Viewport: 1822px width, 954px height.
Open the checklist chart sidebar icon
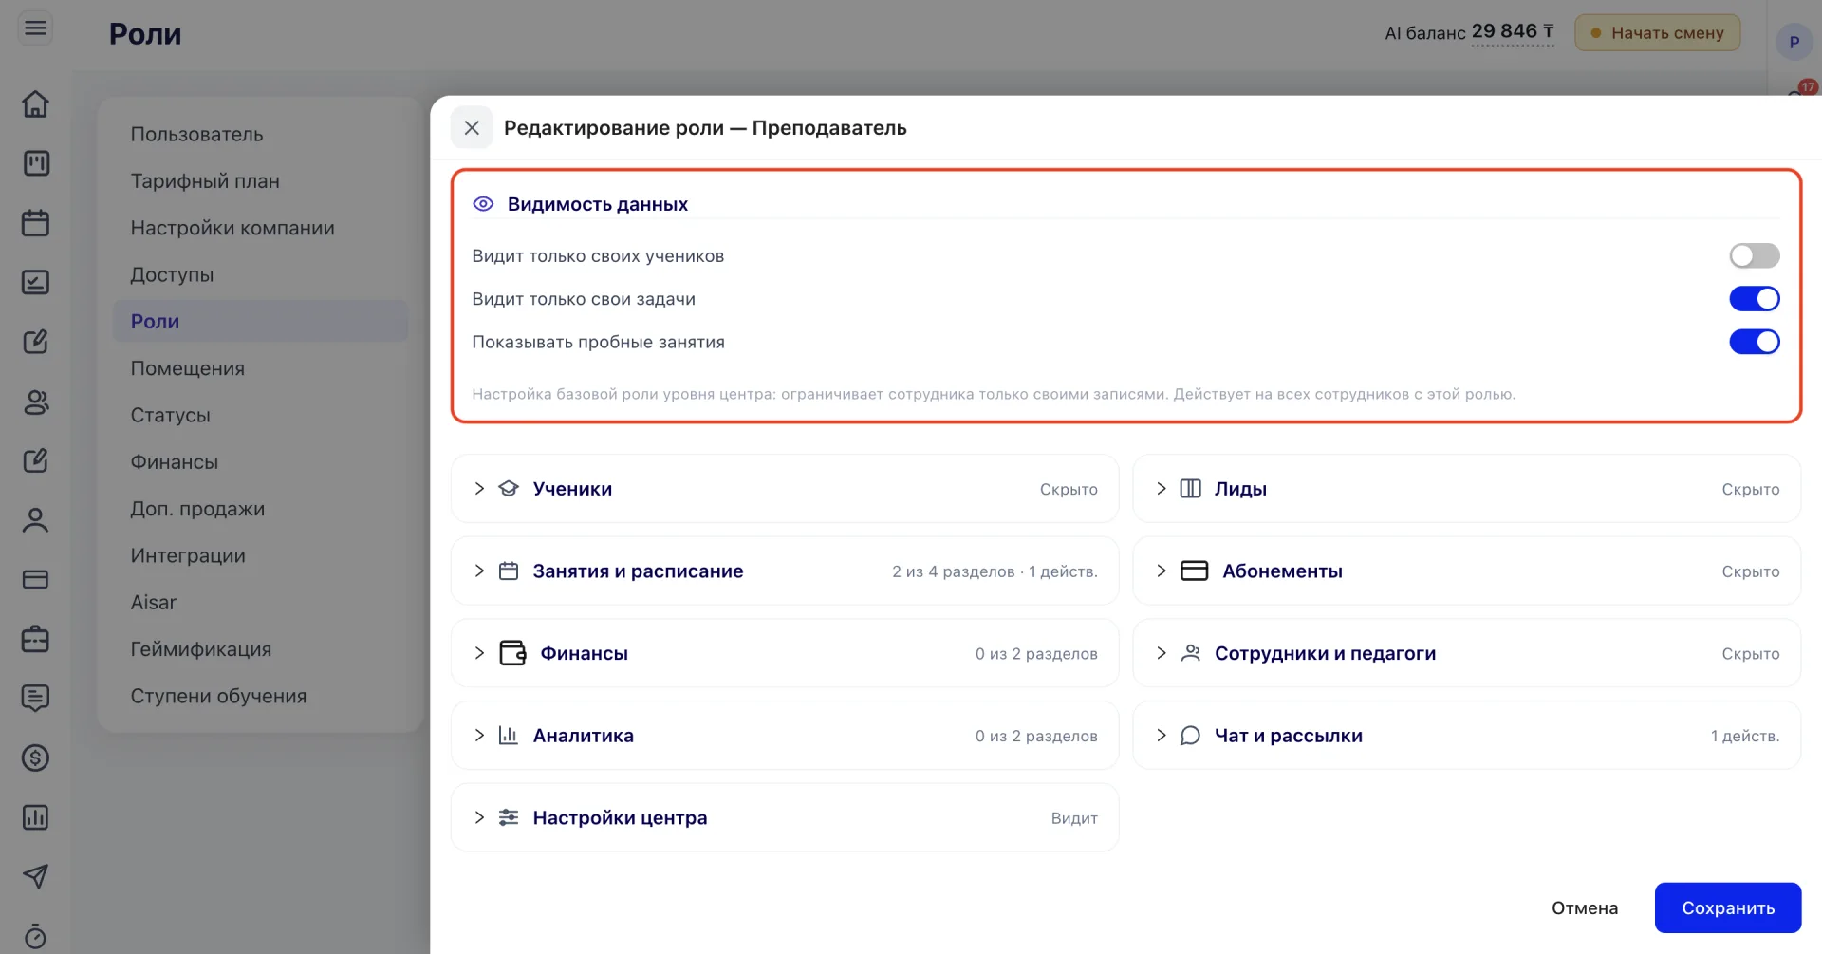(x=35, y=282)
